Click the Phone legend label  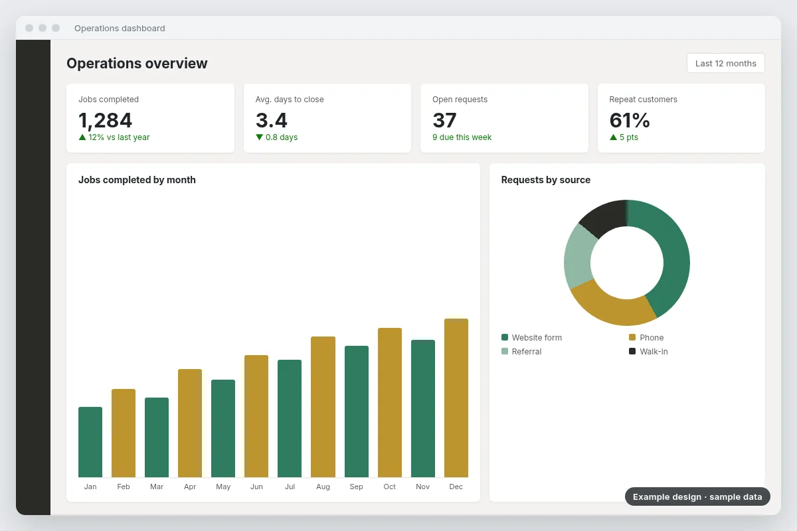[x=652, y=338]
